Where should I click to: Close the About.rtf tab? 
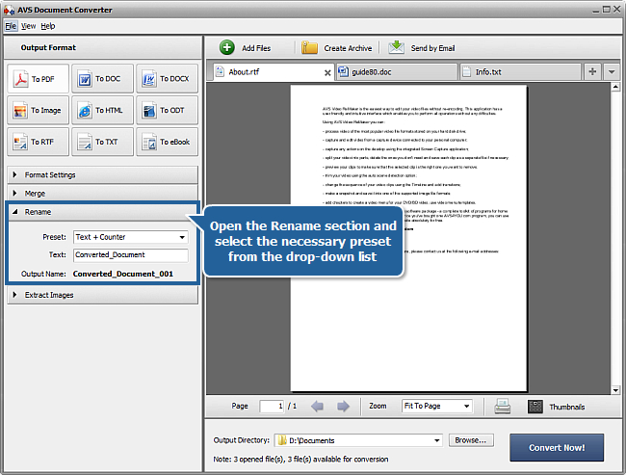pos(327,72)
